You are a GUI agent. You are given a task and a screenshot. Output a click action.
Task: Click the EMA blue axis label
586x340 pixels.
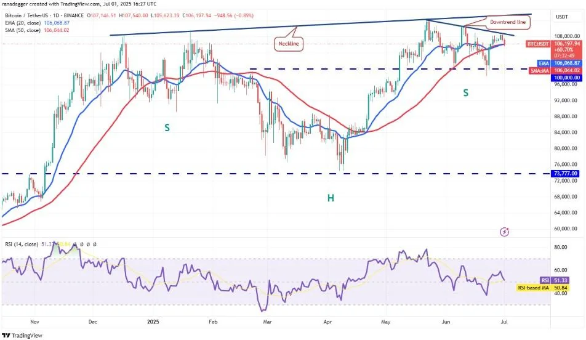(544, 63)
